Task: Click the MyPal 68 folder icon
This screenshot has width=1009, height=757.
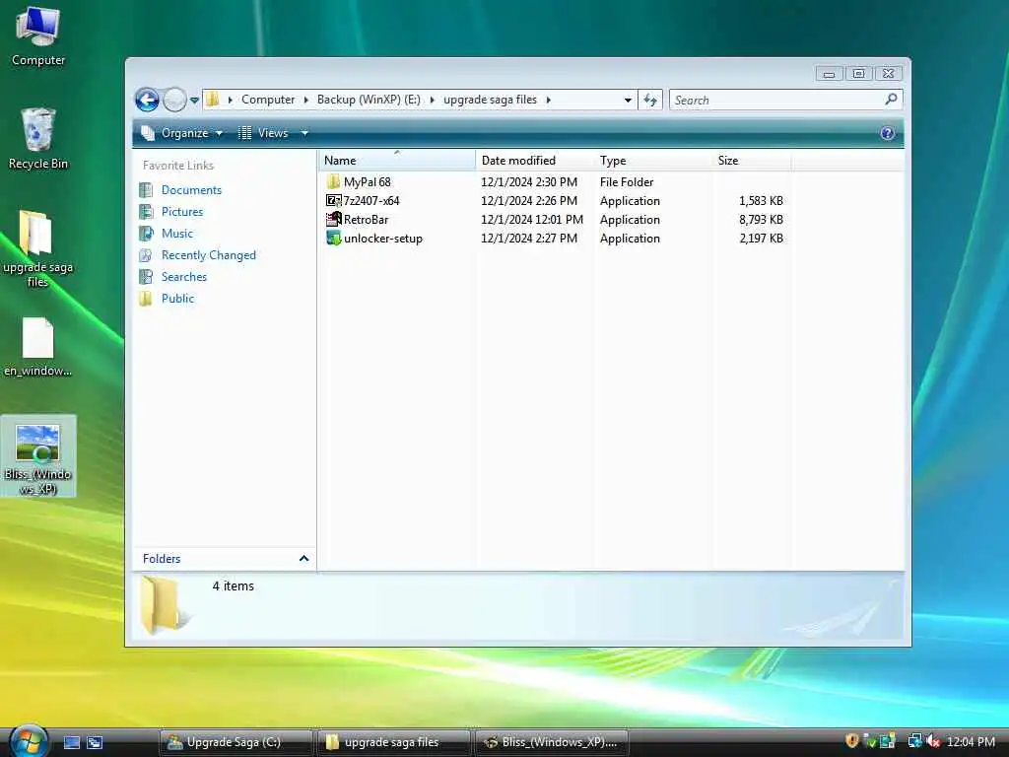Action: [333, 181]
